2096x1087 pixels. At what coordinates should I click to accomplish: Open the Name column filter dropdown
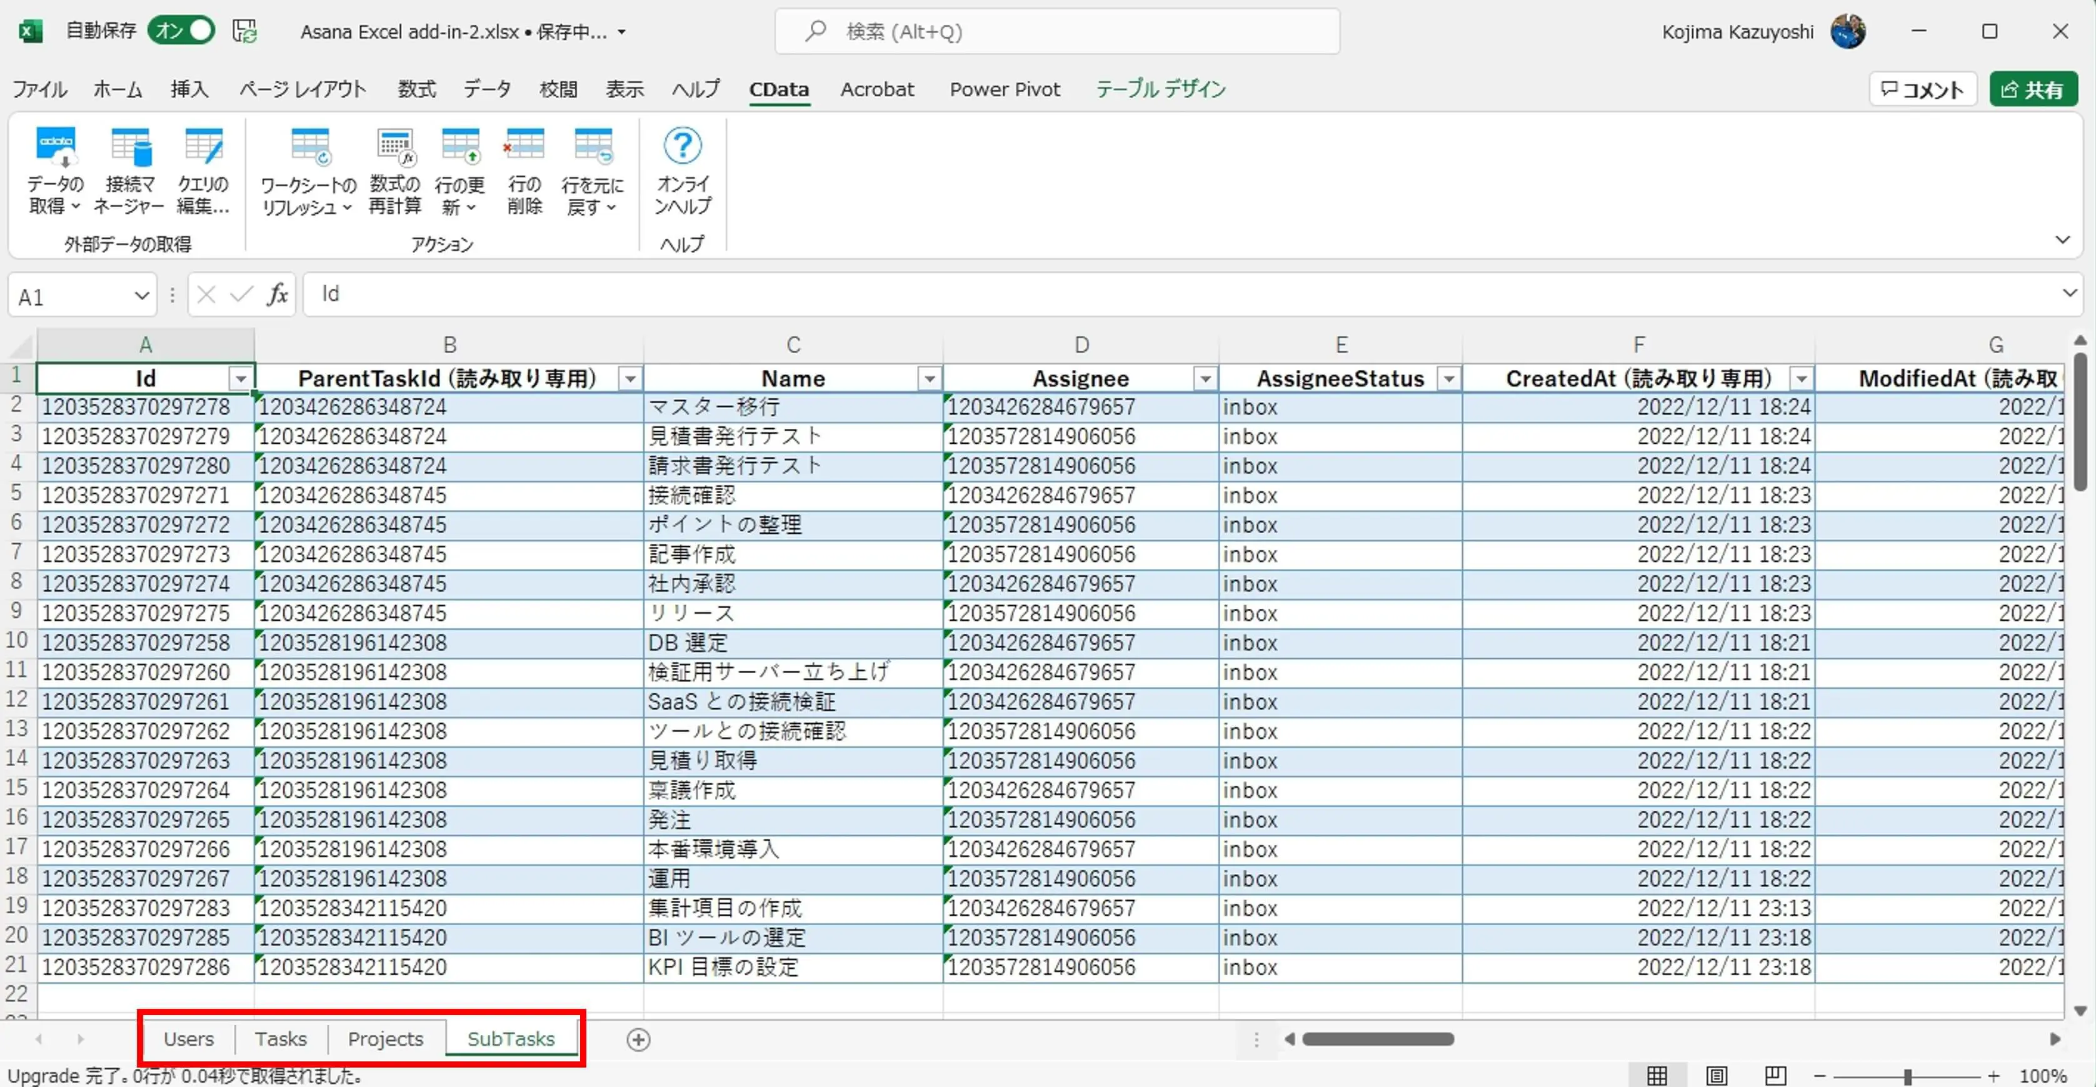tap(929, 379)
